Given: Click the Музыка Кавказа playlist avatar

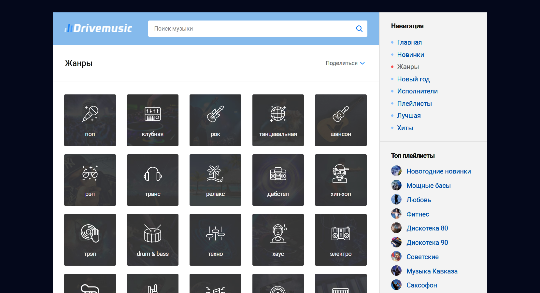Looking at the screenshot, I should 396,271.
